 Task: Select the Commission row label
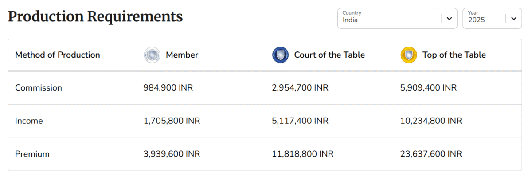39,88
